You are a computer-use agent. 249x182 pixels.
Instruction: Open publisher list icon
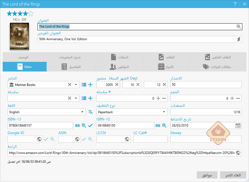click(x=84, y=85)
